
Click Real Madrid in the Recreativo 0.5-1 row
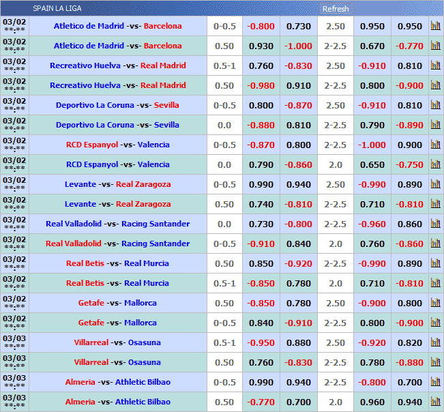point(163,66)
